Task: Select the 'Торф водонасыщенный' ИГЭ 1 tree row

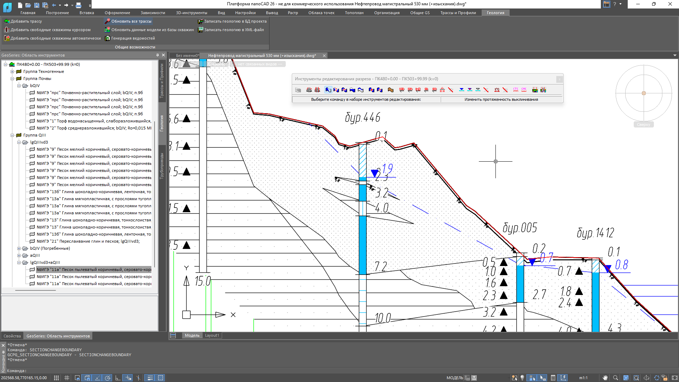Action: pos(91,121)
